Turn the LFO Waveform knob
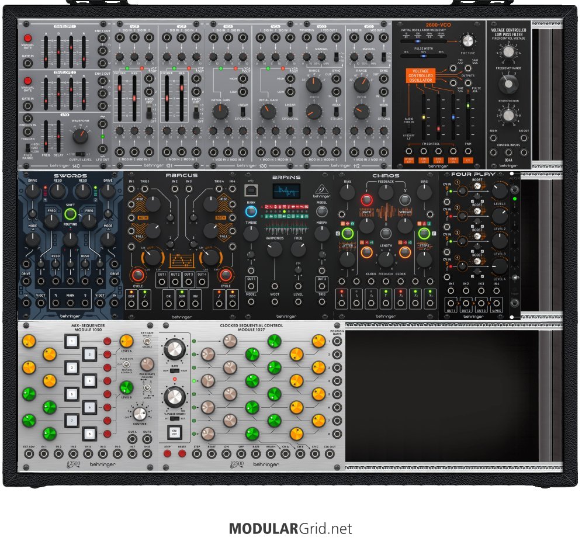Viewport: 582px width, 541px height. (x=80, y=136)
